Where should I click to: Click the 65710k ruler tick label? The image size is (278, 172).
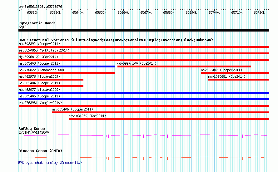(237, 12)
